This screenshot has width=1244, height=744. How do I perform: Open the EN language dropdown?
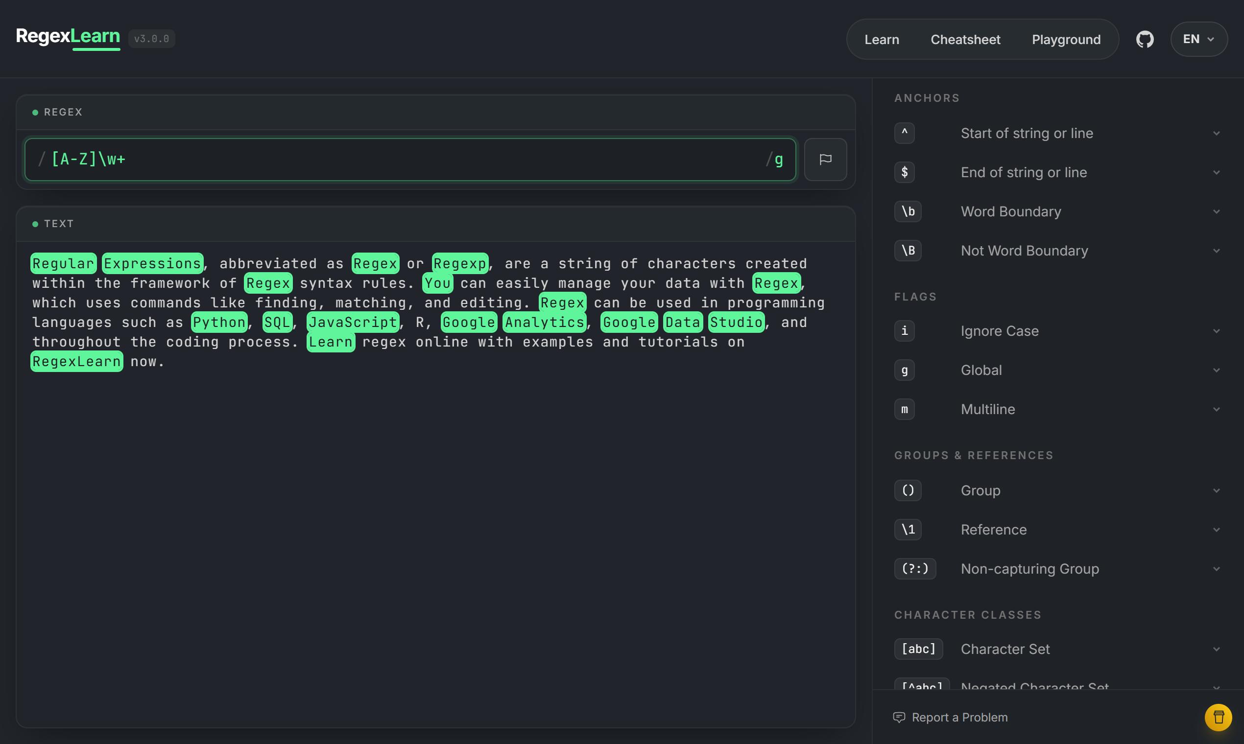[1198, 39]
